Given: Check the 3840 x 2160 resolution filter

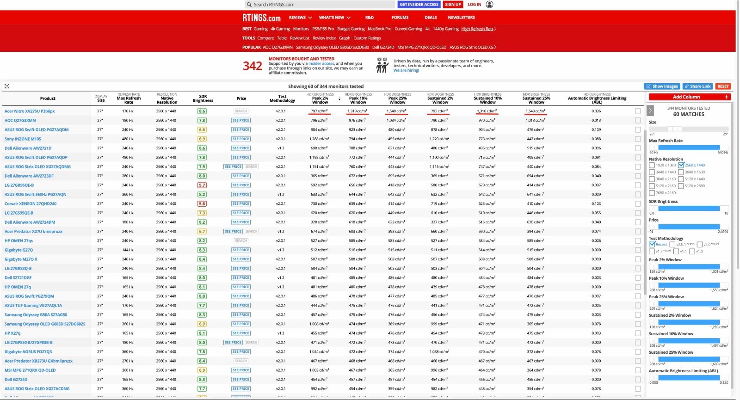Looking at the screenshot, I should click(x=652, y=179).
